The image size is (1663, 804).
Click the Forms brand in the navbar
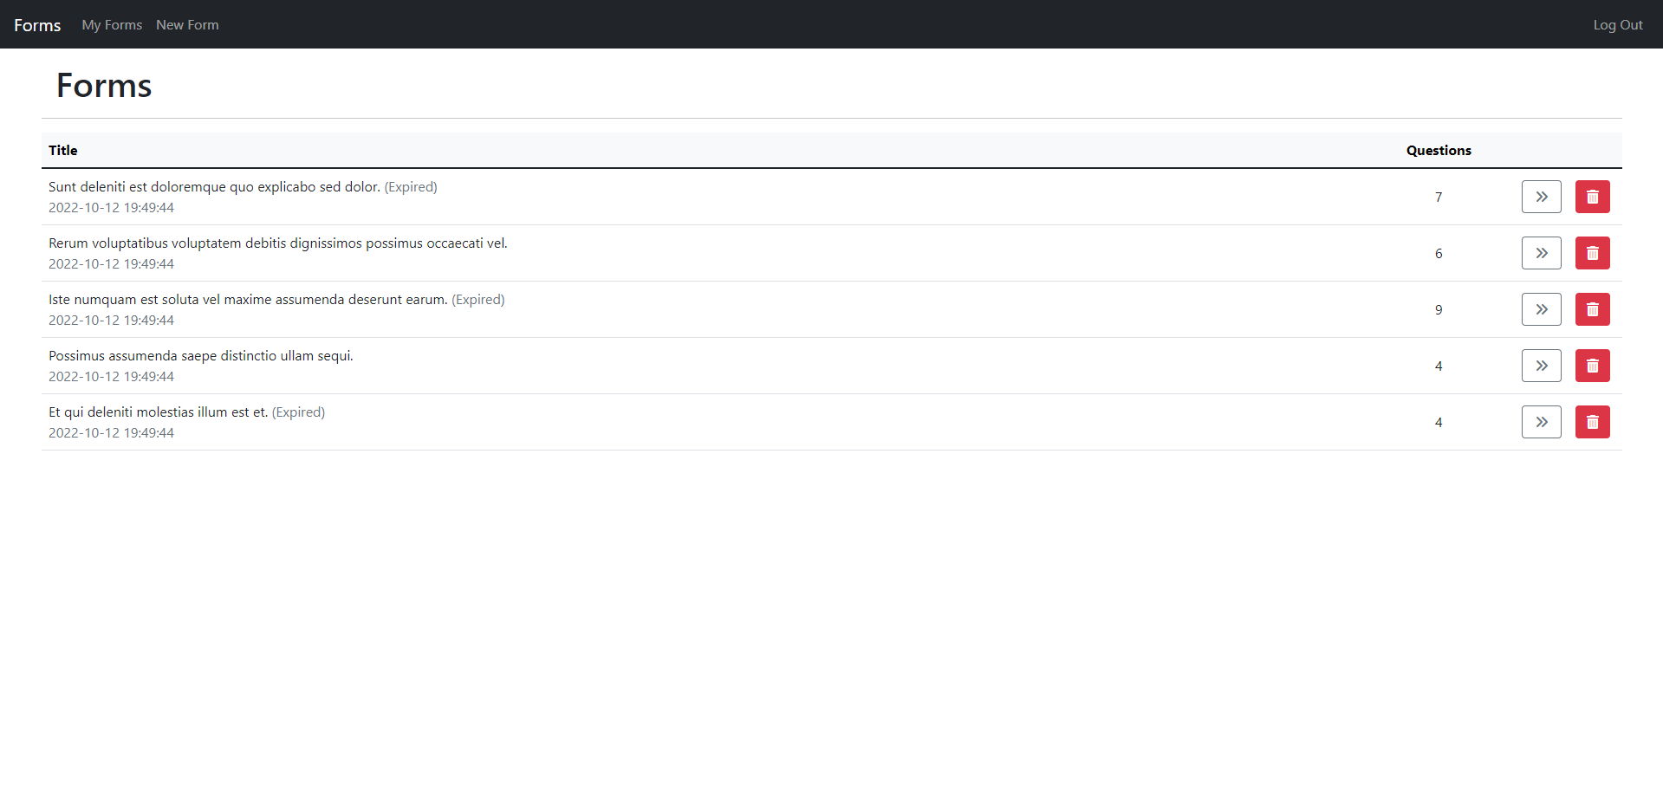[36, 24]
